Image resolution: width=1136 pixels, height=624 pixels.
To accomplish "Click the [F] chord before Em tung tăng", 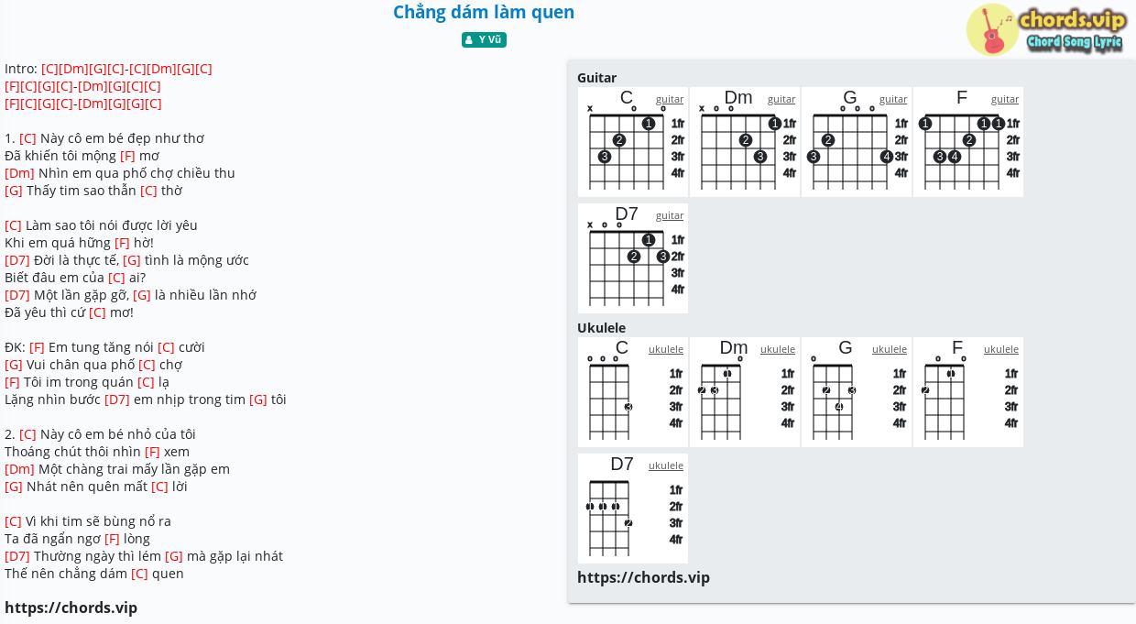I will coord(37,347).
